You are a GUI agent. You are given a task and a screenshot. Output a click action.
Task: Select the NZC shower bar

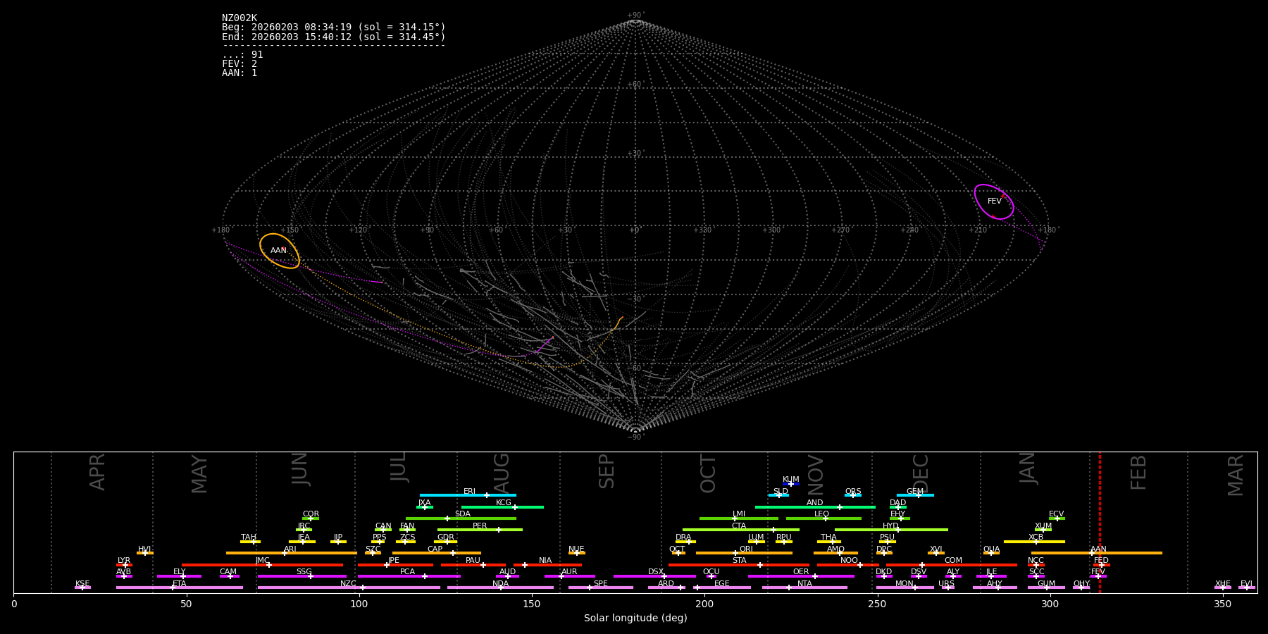[x=349, y=588]
